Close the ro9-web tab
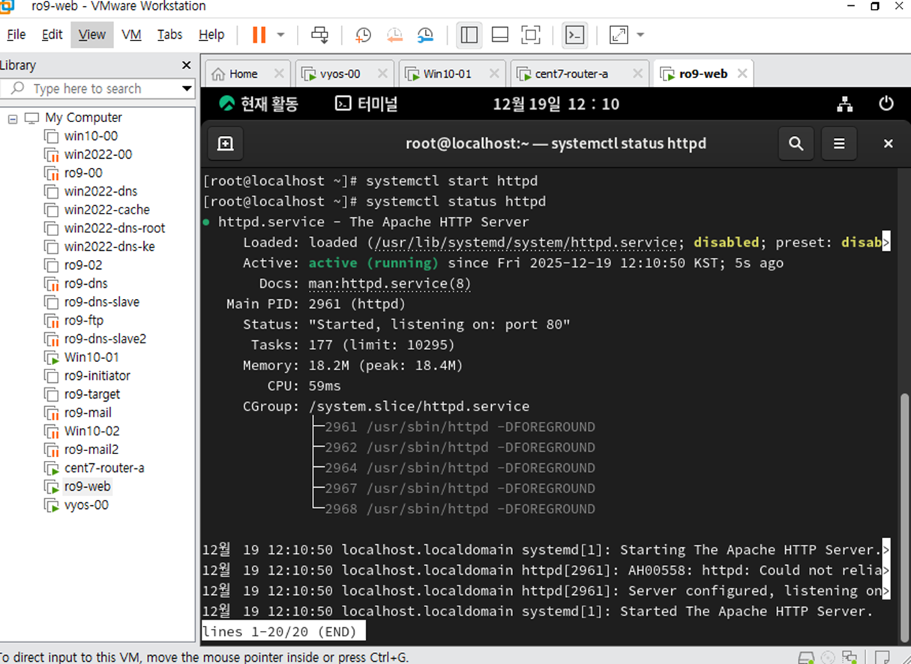The width and height of the screenshot is (911, 664). (x=742, y=73)
